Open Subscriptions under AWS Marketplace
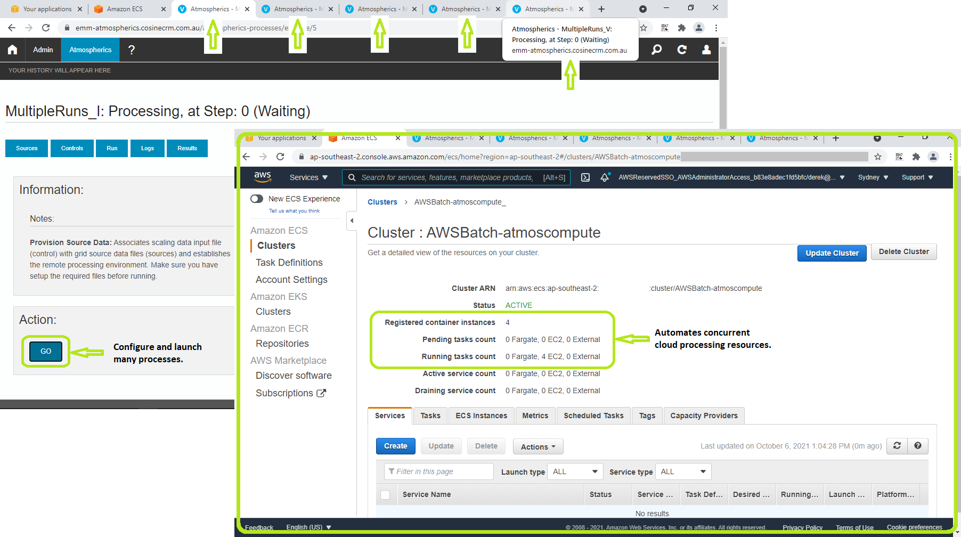Image resolution: width=961 pixels, height=537 pixels. [x=291, y=393]
